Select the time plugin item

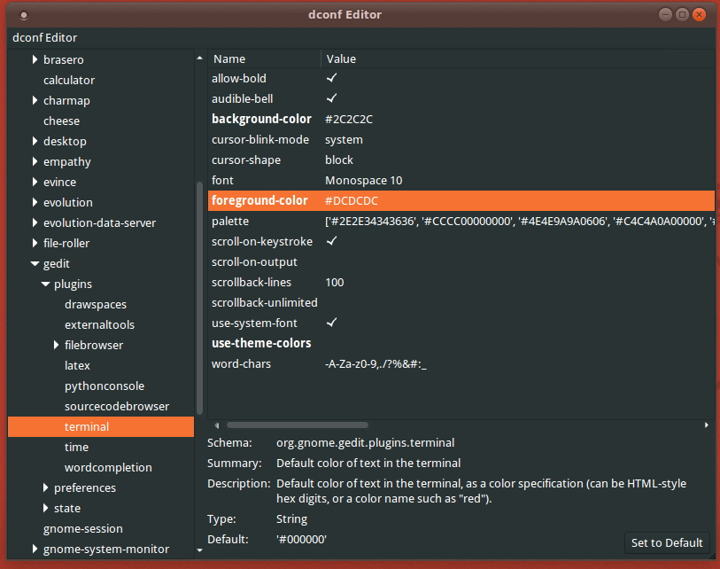(76, 447)
